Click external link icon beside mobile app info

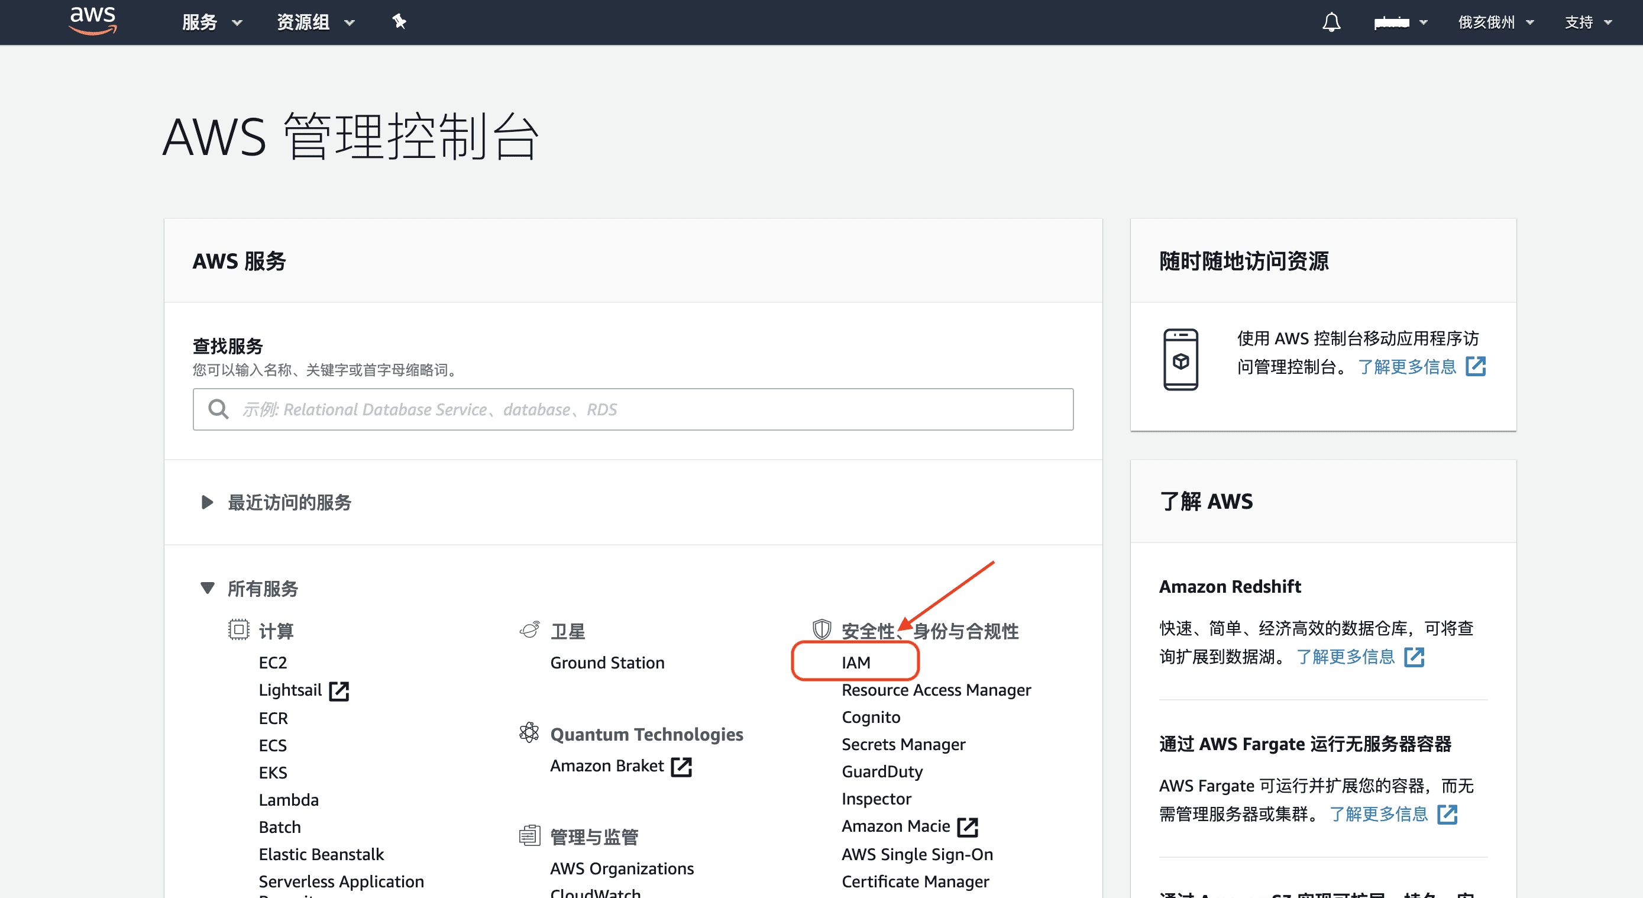coord(1476,367)
